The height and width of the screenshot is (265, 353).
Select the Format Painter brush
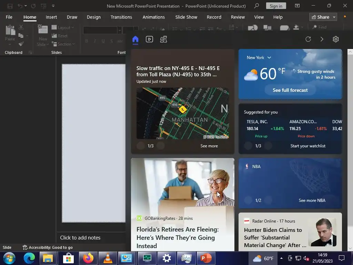coord(21,44)
